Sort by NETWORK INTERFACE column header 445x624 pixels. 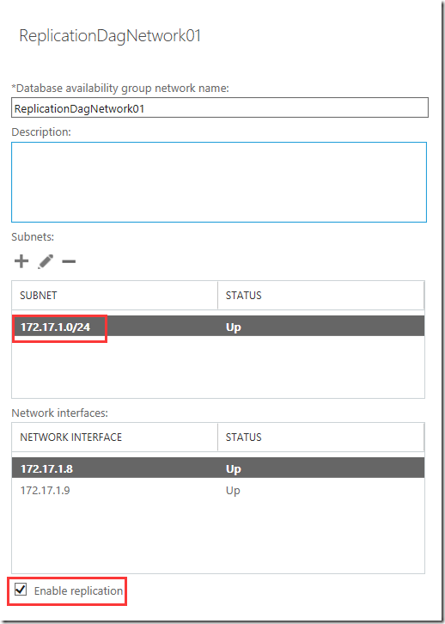[x=114, y=437]
